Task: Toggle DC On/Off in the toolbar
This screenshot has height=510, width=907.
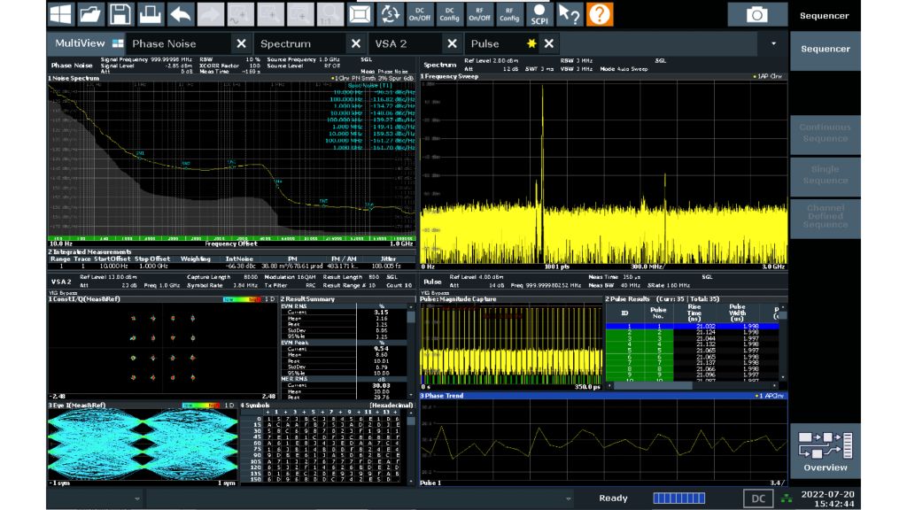Action: coord(419,14)
